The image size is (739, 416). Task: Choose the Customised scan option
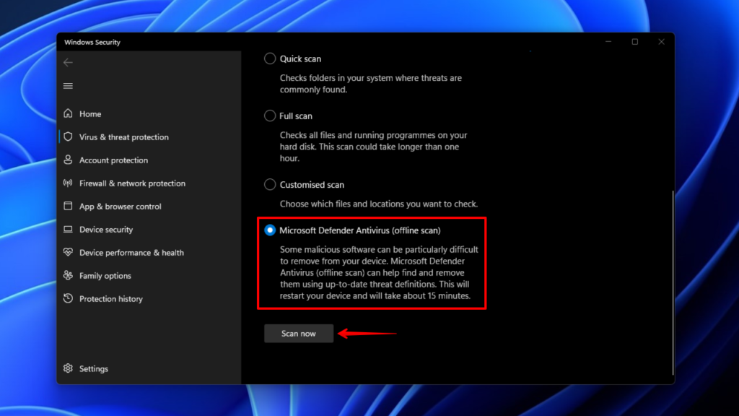click(270, 184)
